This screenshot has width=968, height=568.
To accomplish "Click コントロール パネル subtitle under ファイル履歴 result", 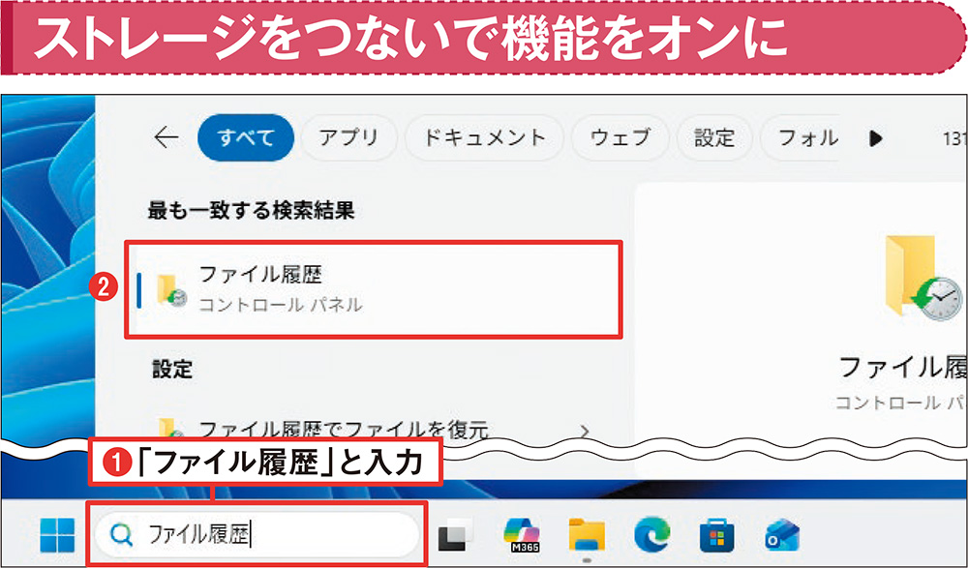I will point(281,305).
